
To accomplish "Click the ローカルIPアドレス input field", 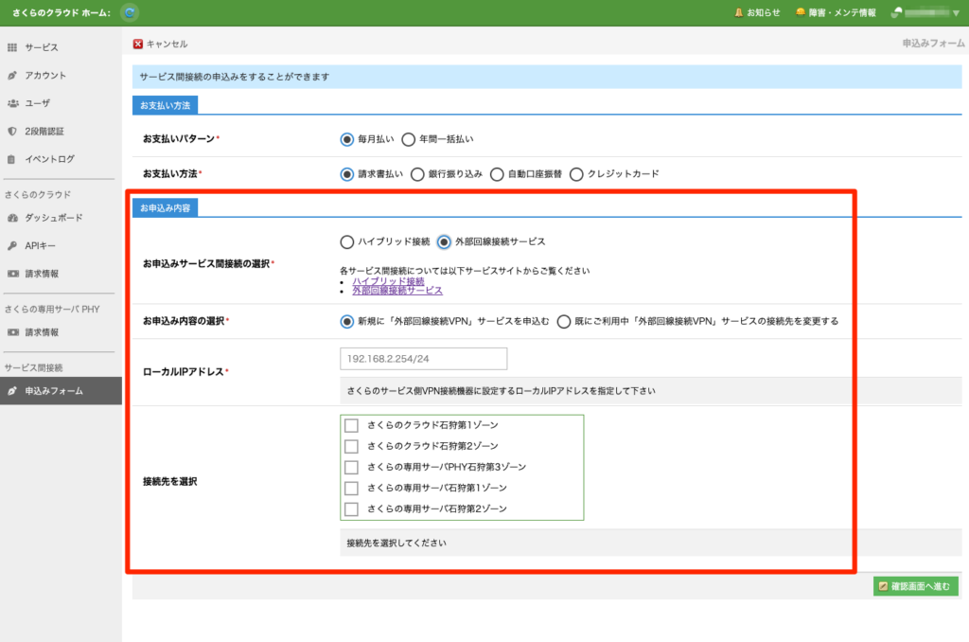I will 423,359.
